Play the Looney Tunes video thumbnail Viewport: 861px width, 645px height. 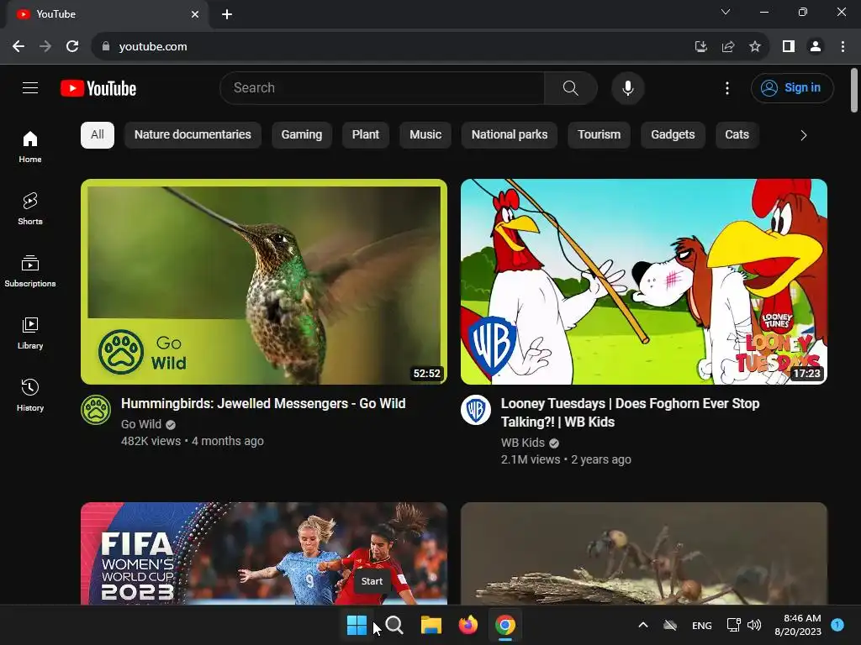point(643,281)
